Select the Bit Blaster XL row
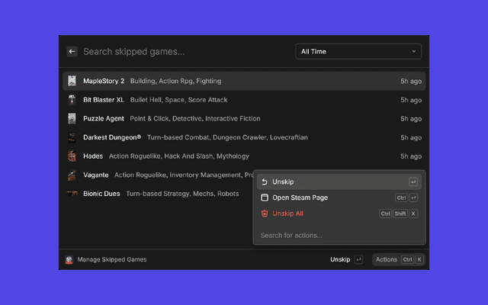 244,100
